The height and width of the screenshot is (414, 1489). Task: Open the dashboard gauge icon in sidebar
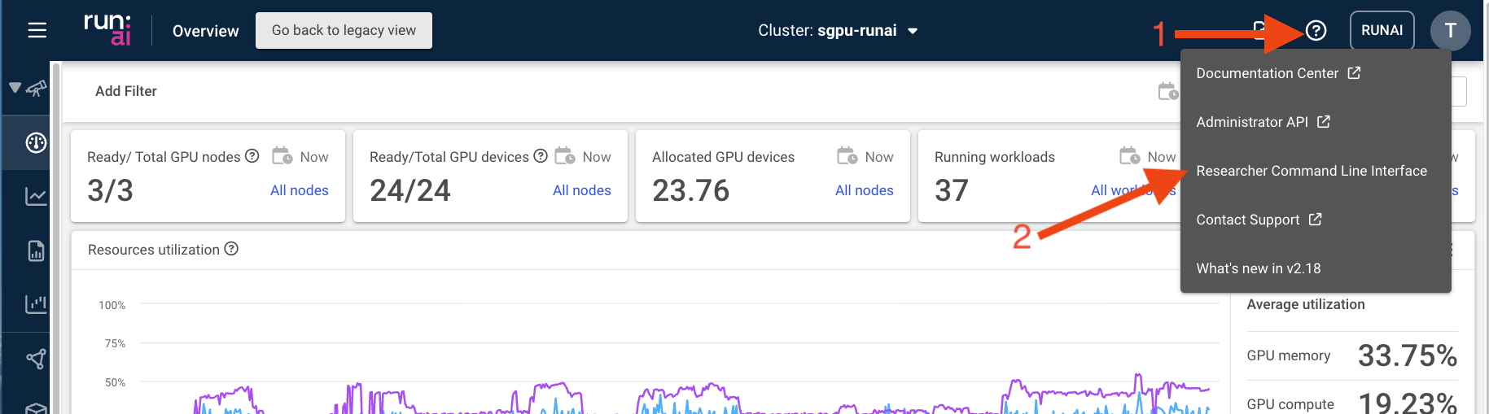(x=36, y=143)
